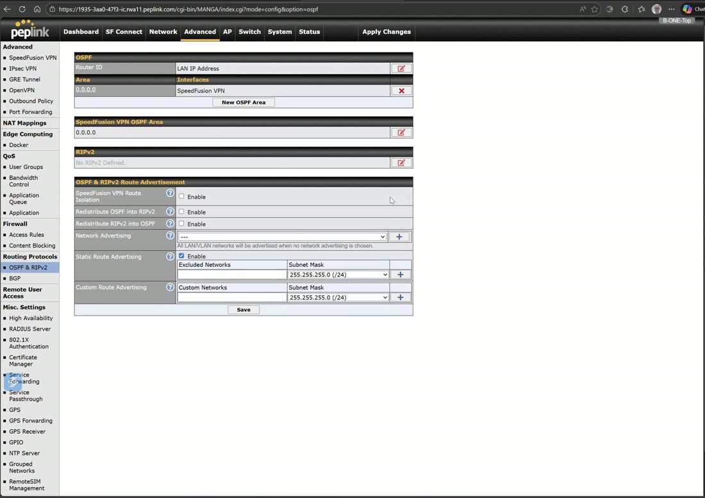Go to the Switch tab
Image resolution: width=705 pixels, height=498 pixels.
(249, 32)
